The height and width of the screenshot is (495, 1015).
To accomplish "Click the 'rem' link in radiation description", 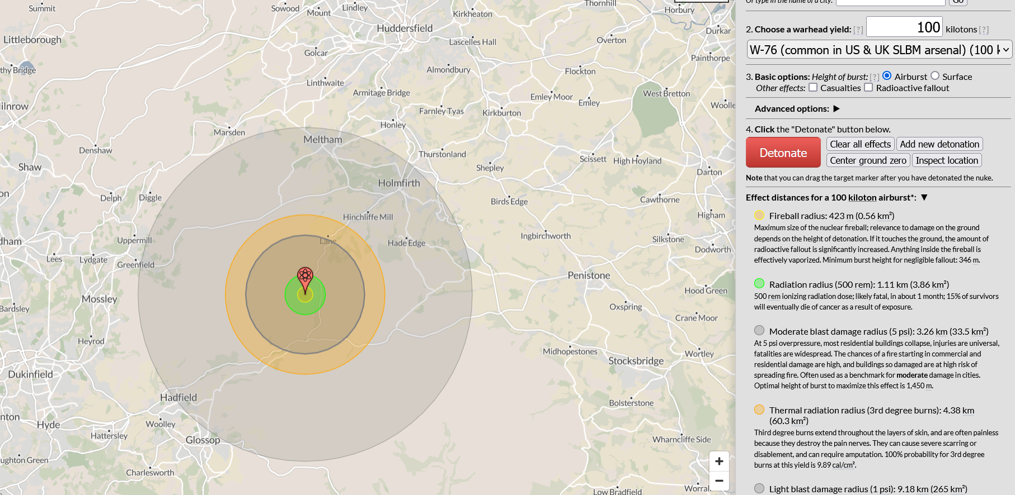I will click(x=774, y=296).
